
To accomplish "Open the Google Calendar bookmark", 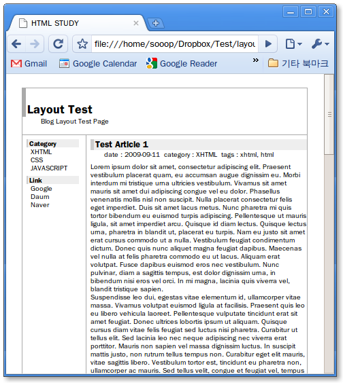I will (98, 64).
